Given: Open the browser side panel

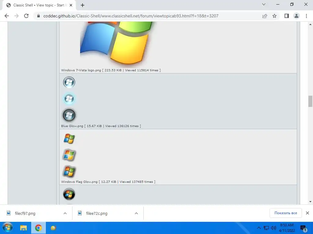Looking at the screenshot, I should click(287, 16).
